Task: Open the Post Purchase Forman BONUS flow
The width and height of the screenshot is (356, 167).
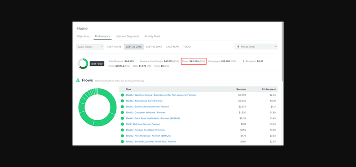Action: point(148,136)
